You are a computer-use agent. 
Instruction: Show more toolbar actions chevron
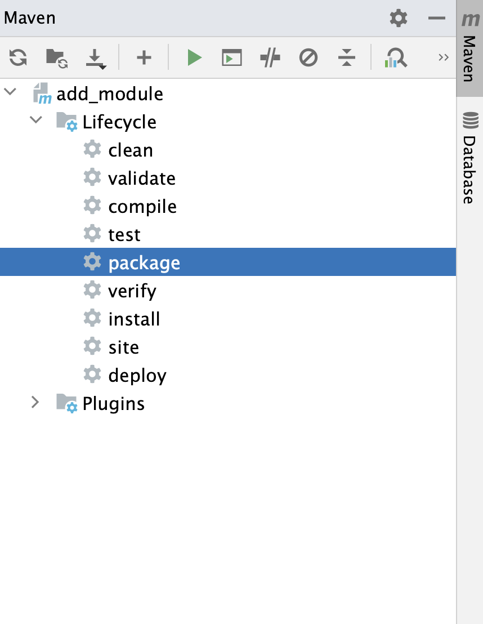point(443,57)
